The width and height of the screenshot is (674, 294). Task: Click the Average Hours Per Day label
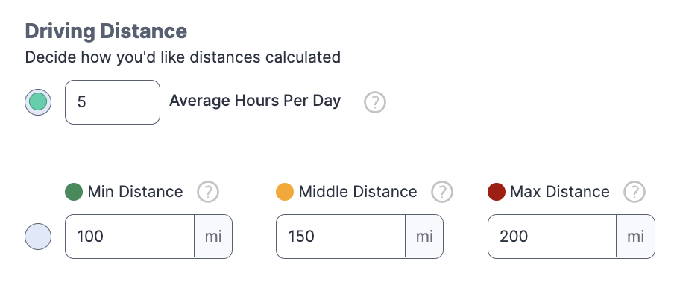pyautogui.click(x=255, y=101)
